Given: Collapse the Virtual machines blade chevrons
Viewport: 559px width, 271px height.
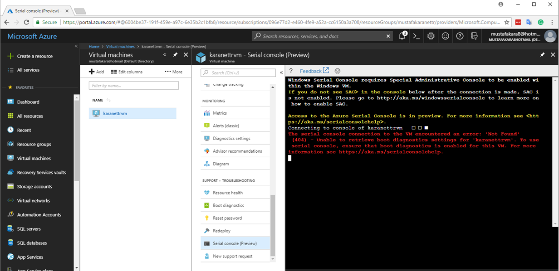Looking at the screenshot, I should [x=165, y=55].
